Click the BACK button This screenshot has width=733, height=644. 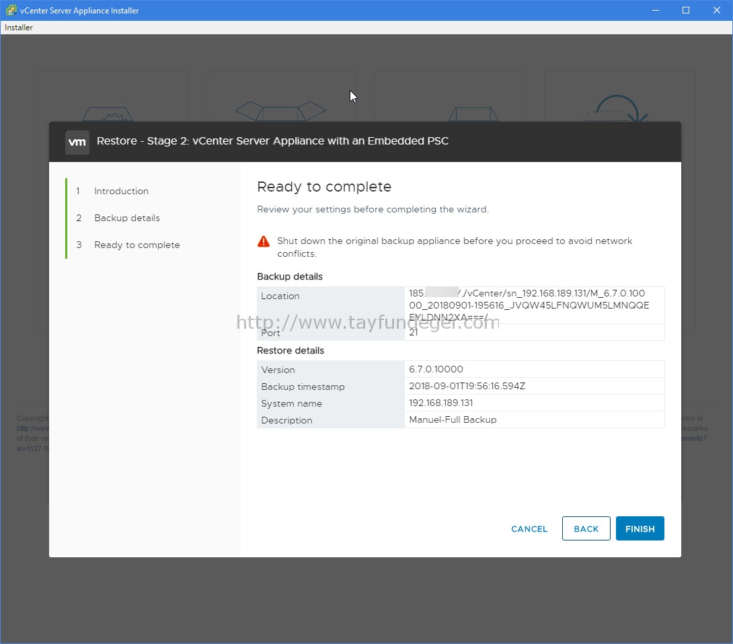click(x=586, y=528)
